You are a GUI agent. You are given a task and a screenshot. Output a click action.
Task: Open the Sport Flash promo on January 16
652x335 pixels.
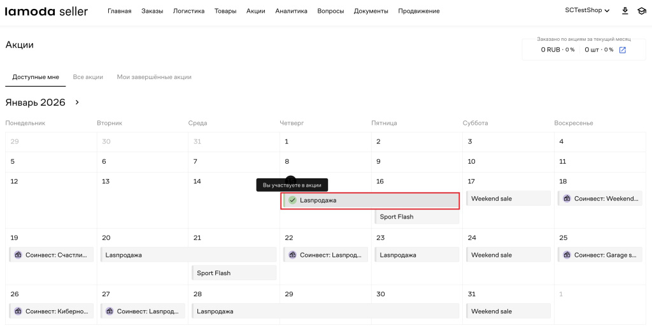pyautogui.click(x=416, y=217)
